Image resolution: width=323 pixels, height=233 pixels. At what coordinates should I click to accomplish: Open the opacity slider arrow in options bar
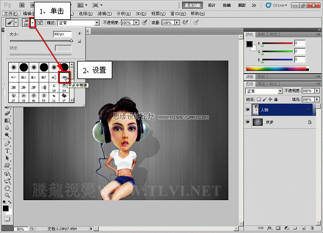[x=136, y=22]
